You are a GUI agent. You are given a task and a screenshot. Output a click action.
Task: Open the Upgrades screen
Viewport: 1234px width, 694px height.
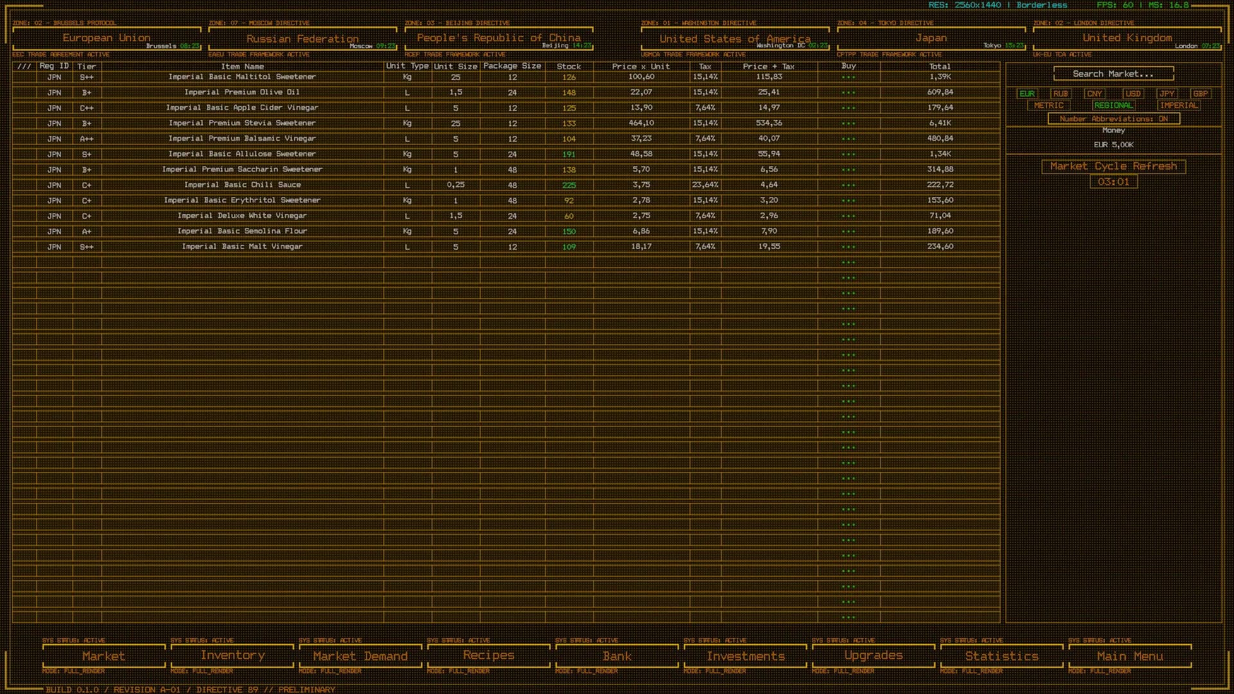[873, 656]
